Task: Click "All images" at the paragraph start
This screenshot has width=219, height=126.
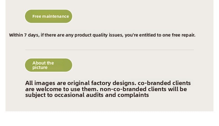Action: [x=40, y=83]
